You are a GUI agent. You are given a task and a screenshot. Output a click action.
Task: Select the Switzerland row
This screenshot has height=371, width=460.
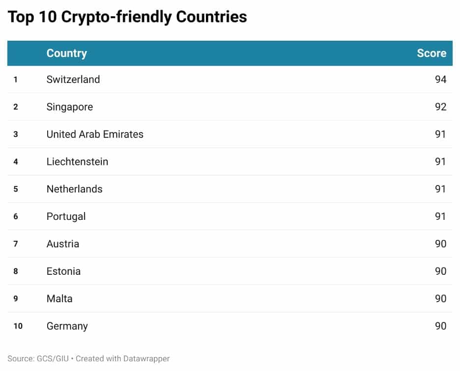[x=230, y=79]
